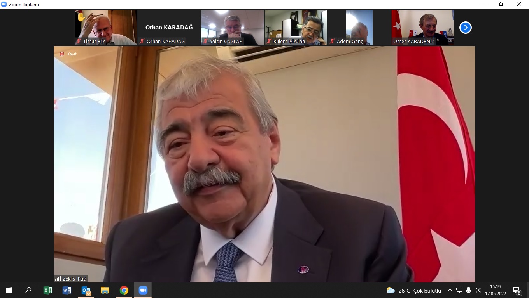
Task: Open the volume tray icon
Action: [x=477, y=290]
